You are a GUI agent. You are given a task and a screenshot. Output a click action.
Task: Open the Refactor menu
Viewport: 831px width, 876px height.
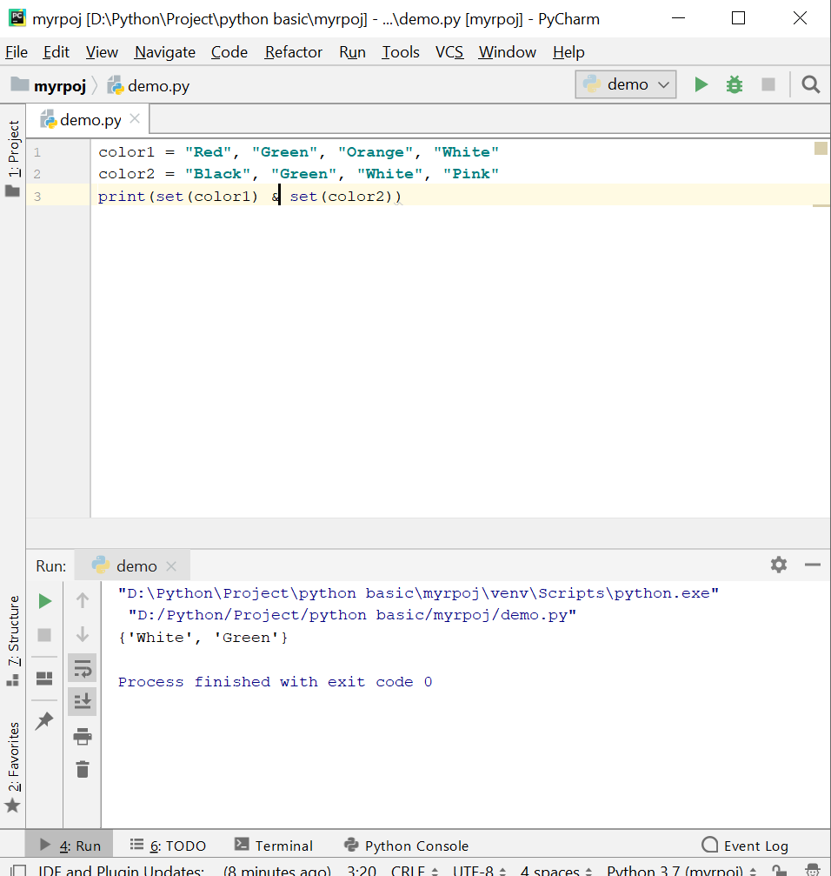(x=293, y=52)
